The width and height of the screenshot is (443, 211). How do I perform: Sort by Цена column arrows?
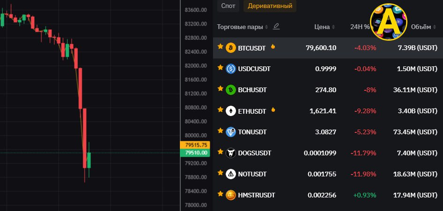coord(333,27)
